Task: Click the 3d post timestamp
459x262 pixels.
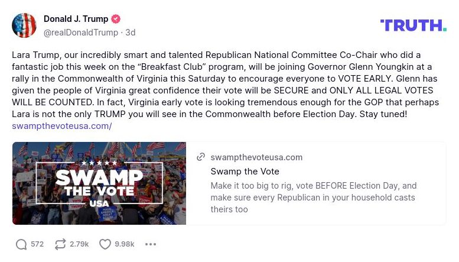Action: coord(131,33)
